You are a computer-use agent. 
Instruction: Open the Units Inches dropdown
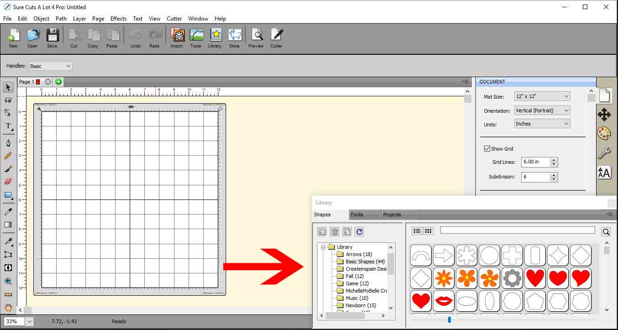(542, 124)
